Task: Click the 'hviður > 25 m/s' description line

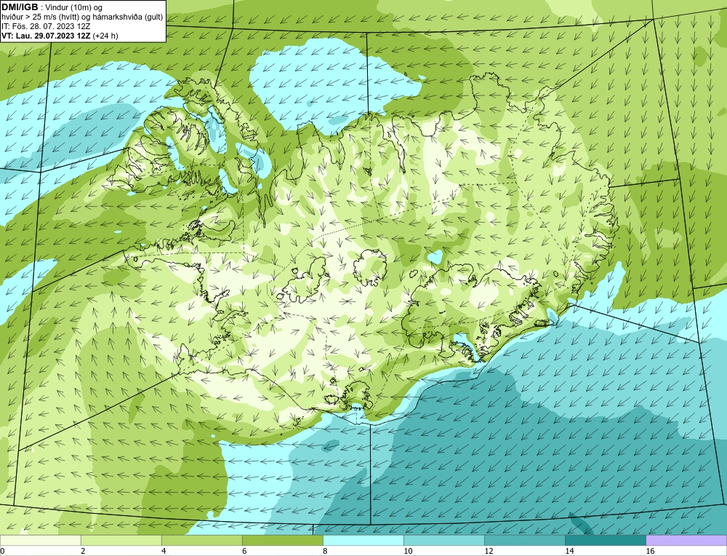Action: click(x=82, y=17)
